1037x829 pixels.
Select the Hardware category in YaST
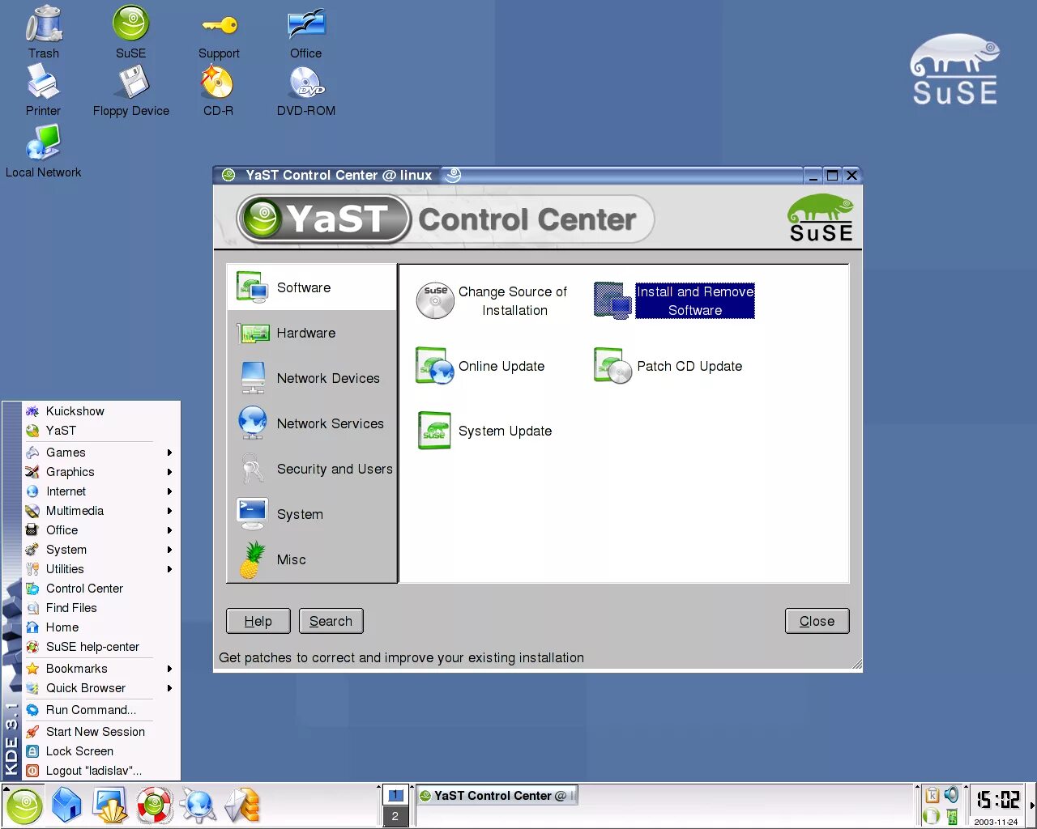click(x=312, y=333)
